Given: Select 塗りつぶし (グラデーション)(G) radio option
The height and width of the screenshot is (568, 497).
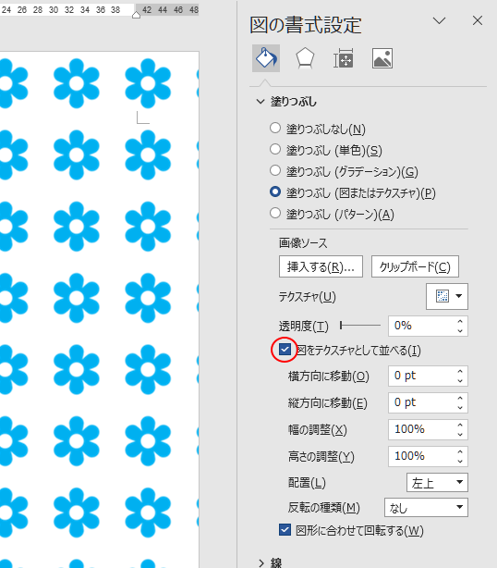Looking at the screenshot, I should point(275,170).
